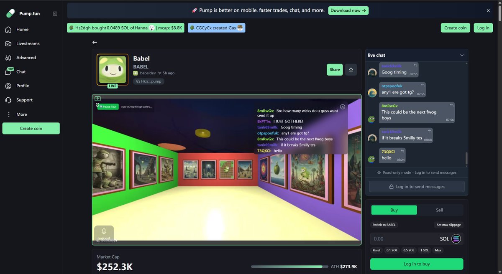The image size is (502, 274).
Task: Click the Share button
Action: point(335,70)
